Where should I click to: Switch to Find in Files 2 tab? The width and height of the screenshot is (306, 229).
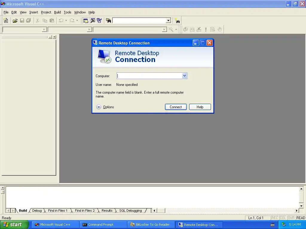point(85,211)
